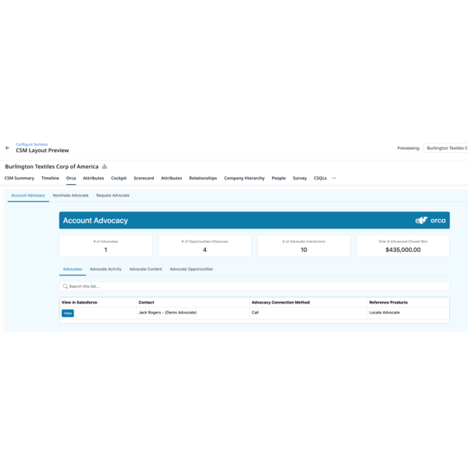The image size is (468, 468).
Task: Open the Previewing company dropdown
Action: (x=445, y=148)
